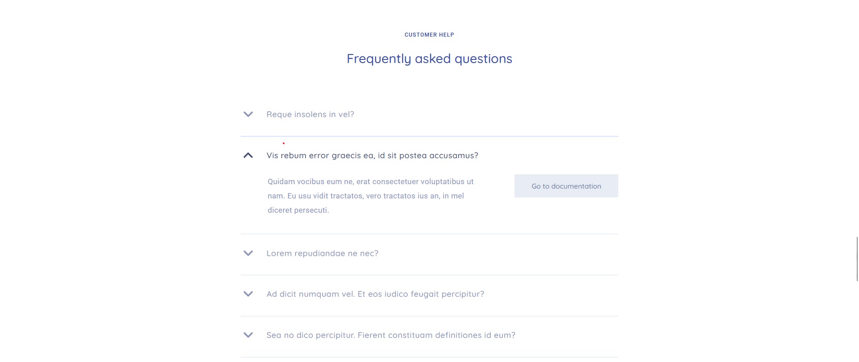Click the page scrollbar thumb at right edge

(x=857, y=259)
